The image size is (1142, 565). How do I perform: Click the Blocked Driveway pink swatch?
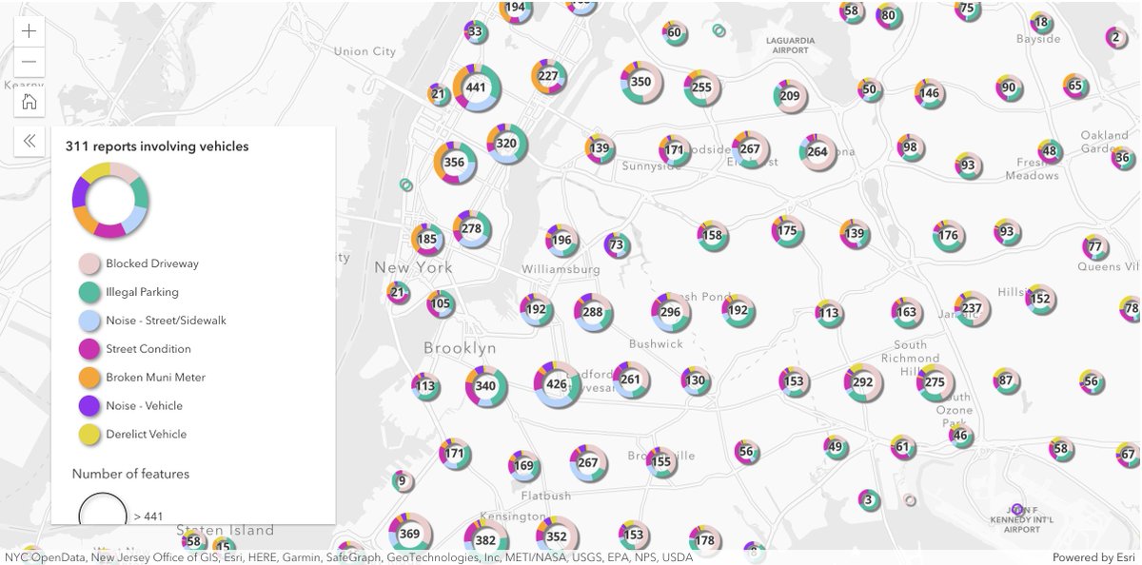coord(89,263)
